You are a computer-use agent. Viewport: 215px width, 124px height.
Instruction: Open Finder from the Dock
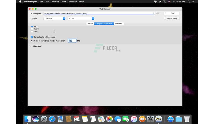[x=28, y=119]
